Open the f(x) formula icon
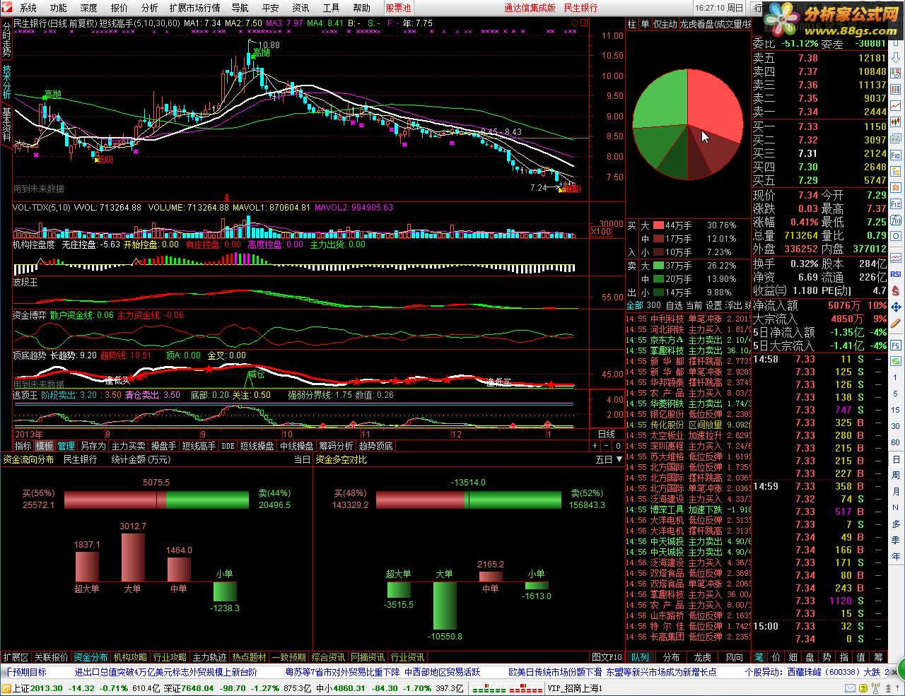 (x=896, y=220)
